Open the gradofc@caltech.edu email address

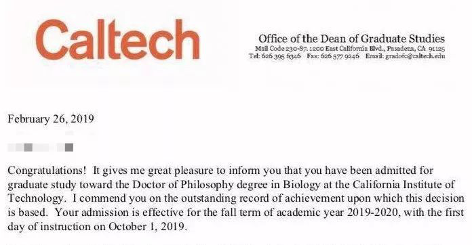tap(415, 56)
